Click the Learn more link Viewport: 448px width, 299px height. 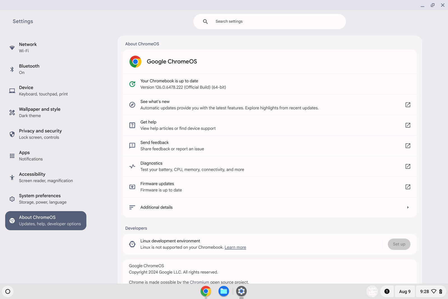235,247
